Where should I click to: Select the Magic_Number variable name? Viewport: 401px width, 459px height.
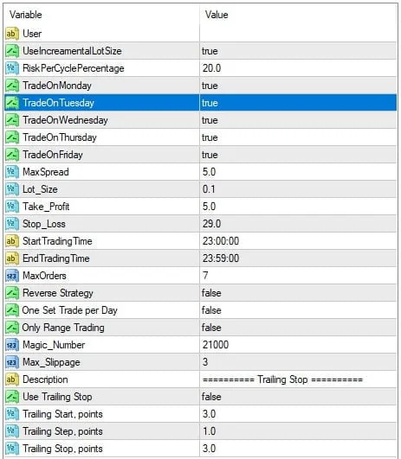[54, 345]
